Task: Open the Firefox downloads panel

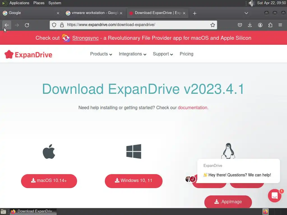Action: pyautogui.click(x=250, y=25)
